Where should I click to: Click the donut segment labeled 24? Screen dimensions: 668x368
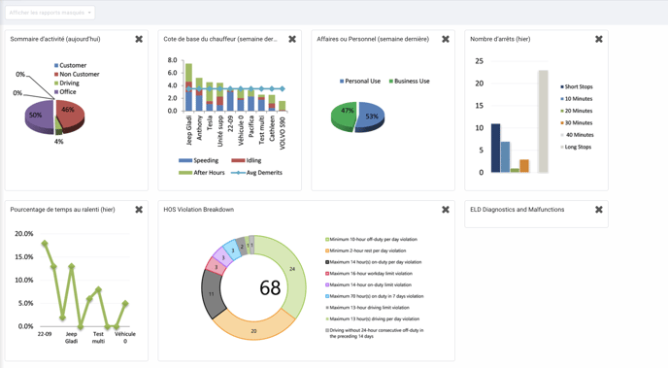[x=292, y=269]
